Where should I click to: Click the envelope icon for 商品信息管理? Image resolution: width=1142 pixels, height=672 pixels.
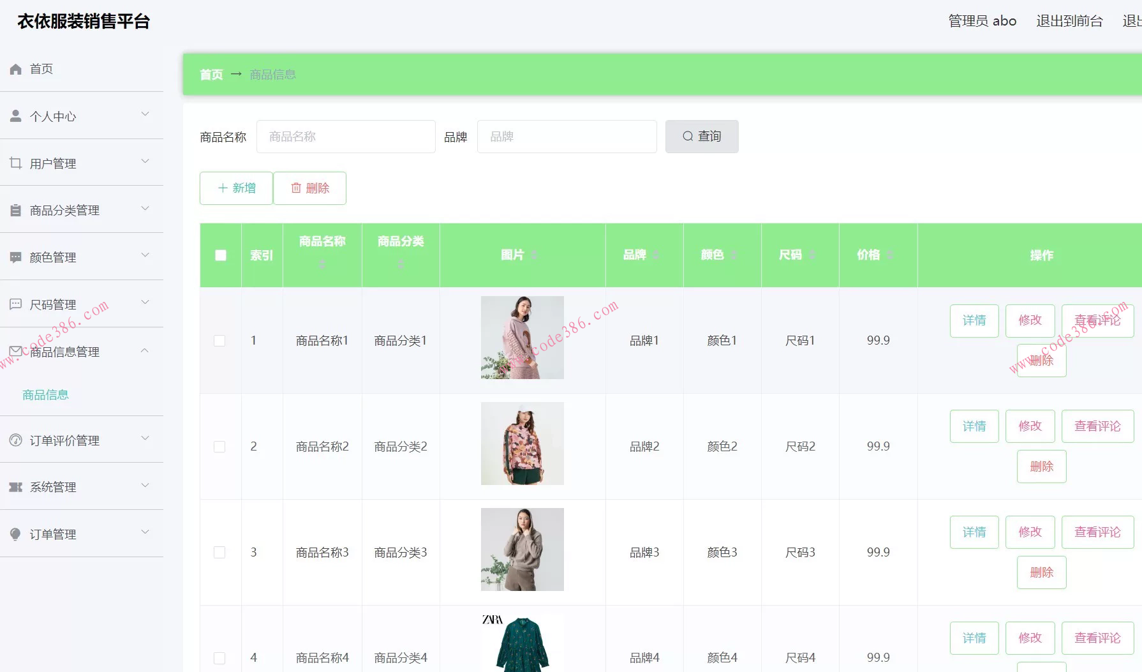click(15, 351)
